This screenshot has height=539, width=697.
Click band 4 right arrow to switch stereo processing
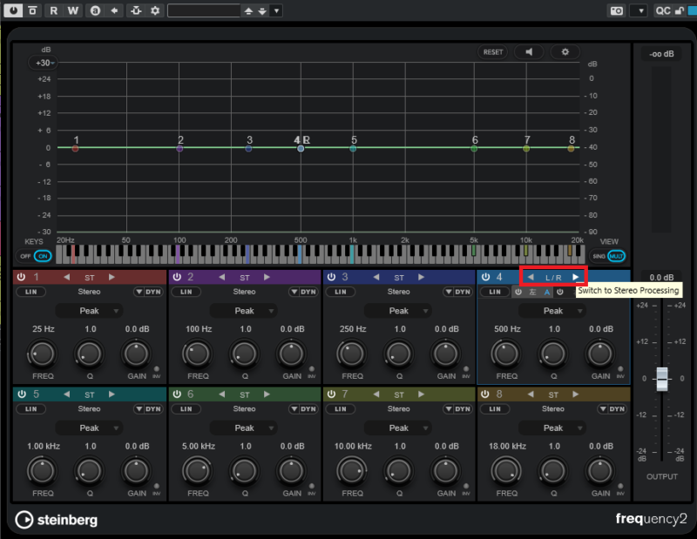pos(576,277)
